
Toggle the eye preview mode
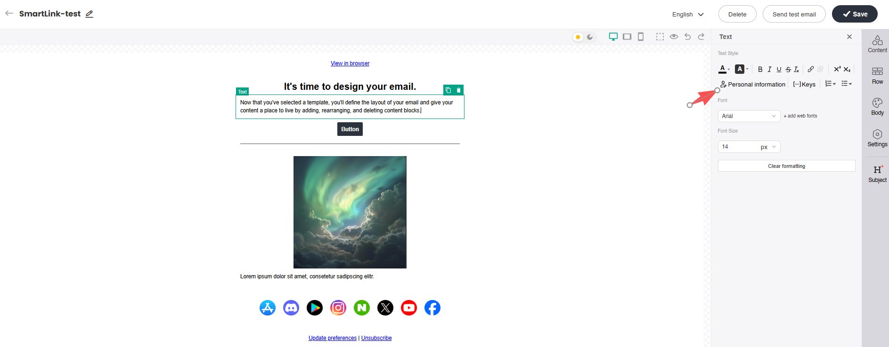pyautogui.click(x=674, y=37)
